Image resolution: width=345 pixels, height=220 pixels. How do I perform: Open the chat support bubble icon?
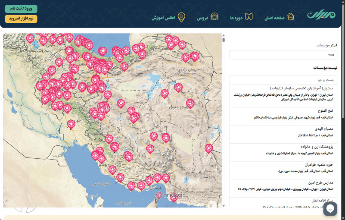pos(330,209)
